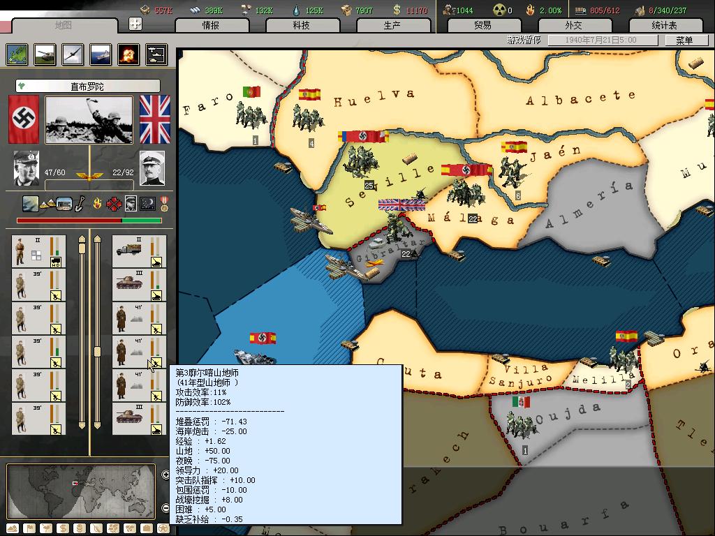Screen dimensions: 715x536
Task: Select Spanish unit in Huelva
Action: point(308,119)
